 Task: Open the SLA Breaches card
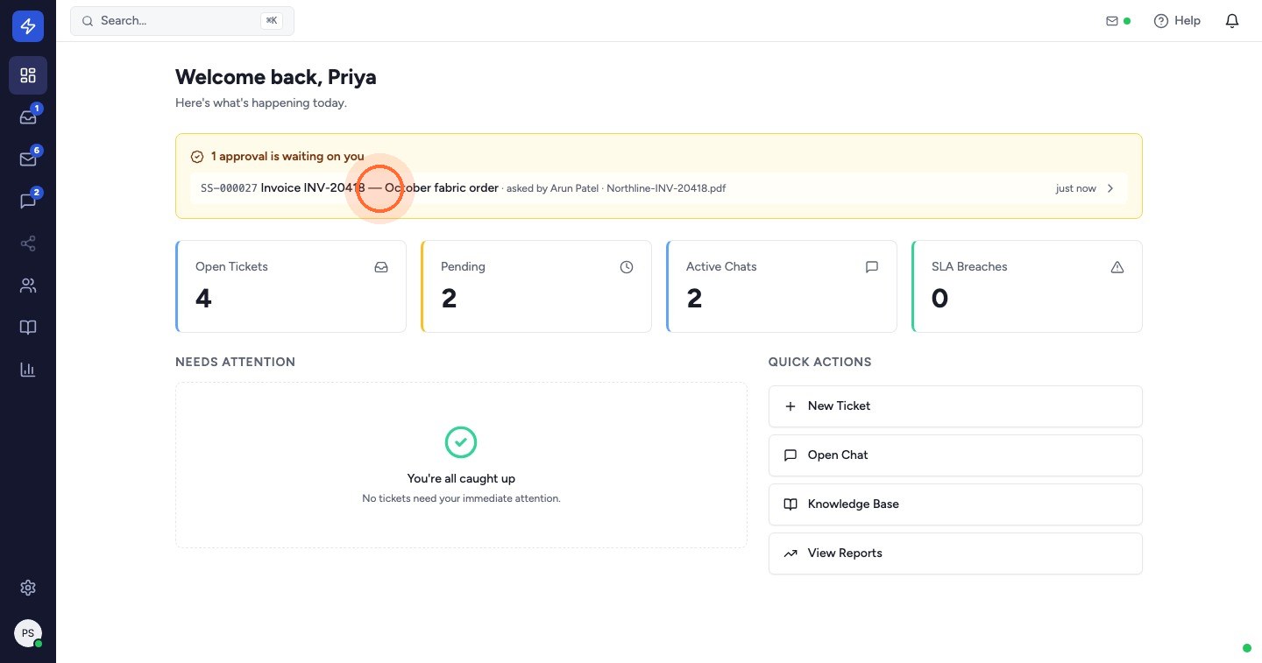click(x=1027, y=286)
